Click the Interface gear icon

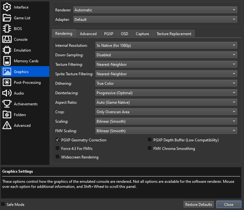[x=7, y=7]
